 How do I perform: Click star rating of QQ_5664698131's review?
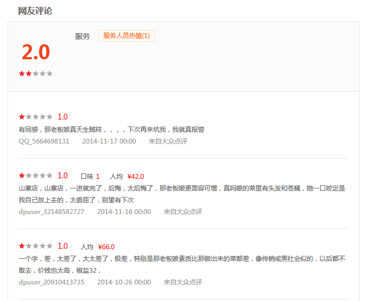(x=36, y=117)
